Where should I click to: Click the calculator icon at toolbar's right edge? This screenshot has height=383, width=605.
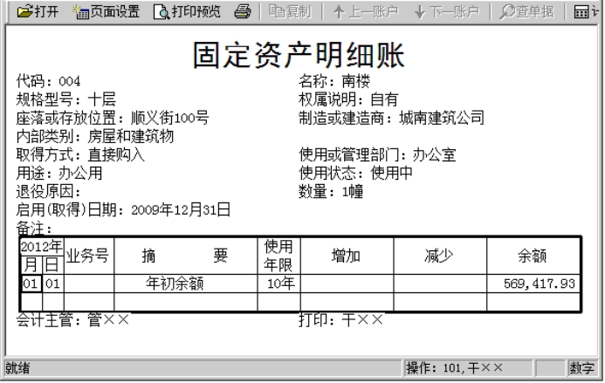point(588,12)
